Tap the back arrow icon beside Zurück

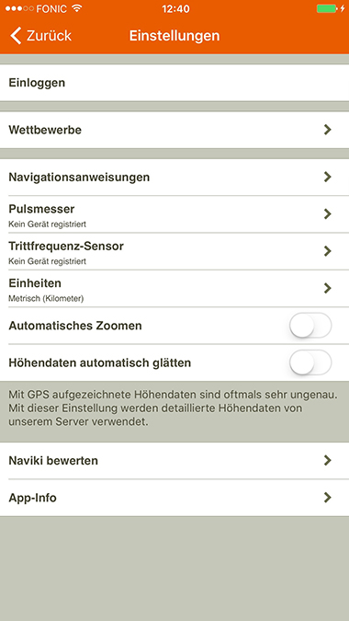pos(16,36)
